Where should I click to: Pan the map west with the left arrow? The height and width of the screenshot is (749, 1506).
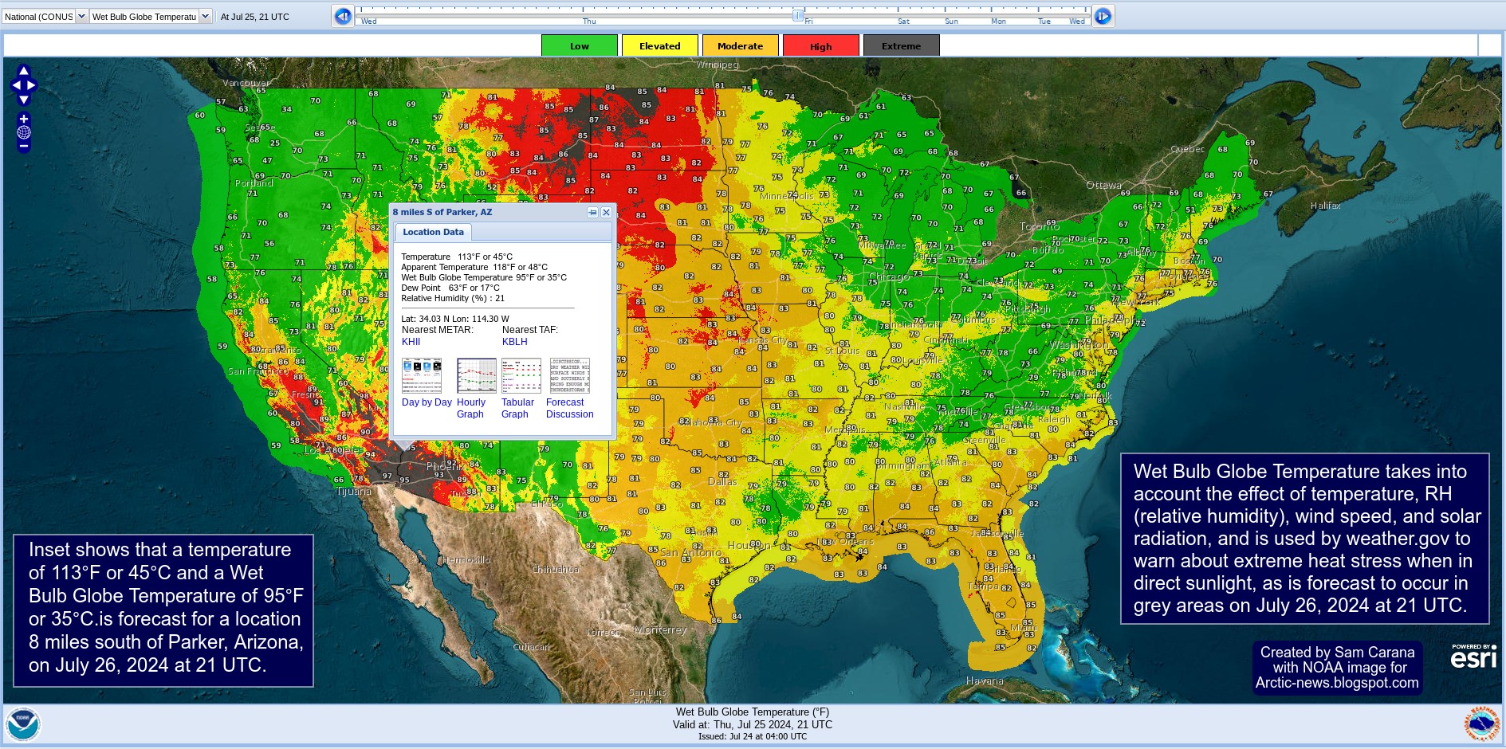pyautogui.click(x=16, y=85)
